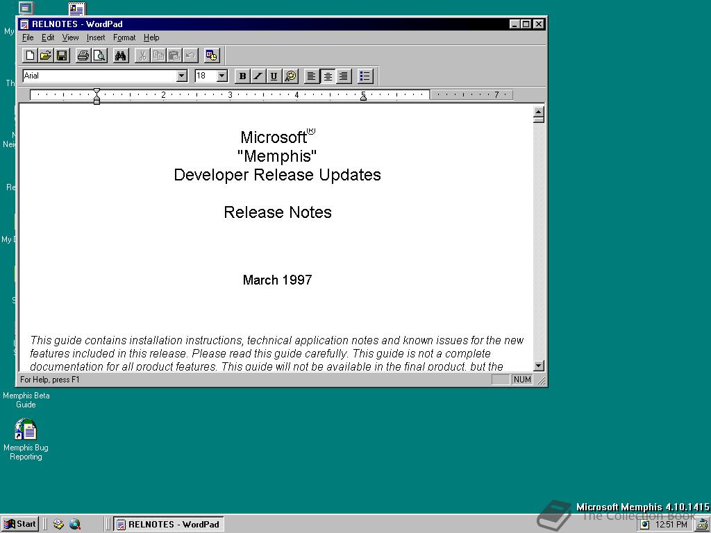Open the Insert menu
This screenshot has width=711, height=533.
(96, 37)
